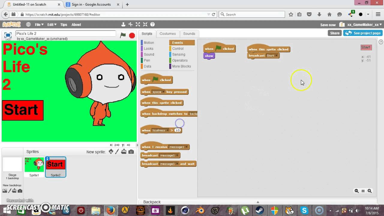Click the purple show block in script
This screenshot has height=216, width=384.
pos(209,56)
